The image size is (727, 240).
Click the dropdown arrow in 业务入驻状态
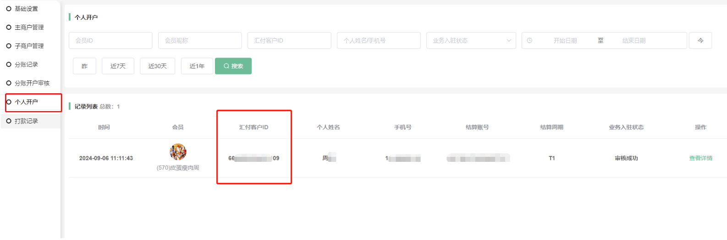pos(509,41)
